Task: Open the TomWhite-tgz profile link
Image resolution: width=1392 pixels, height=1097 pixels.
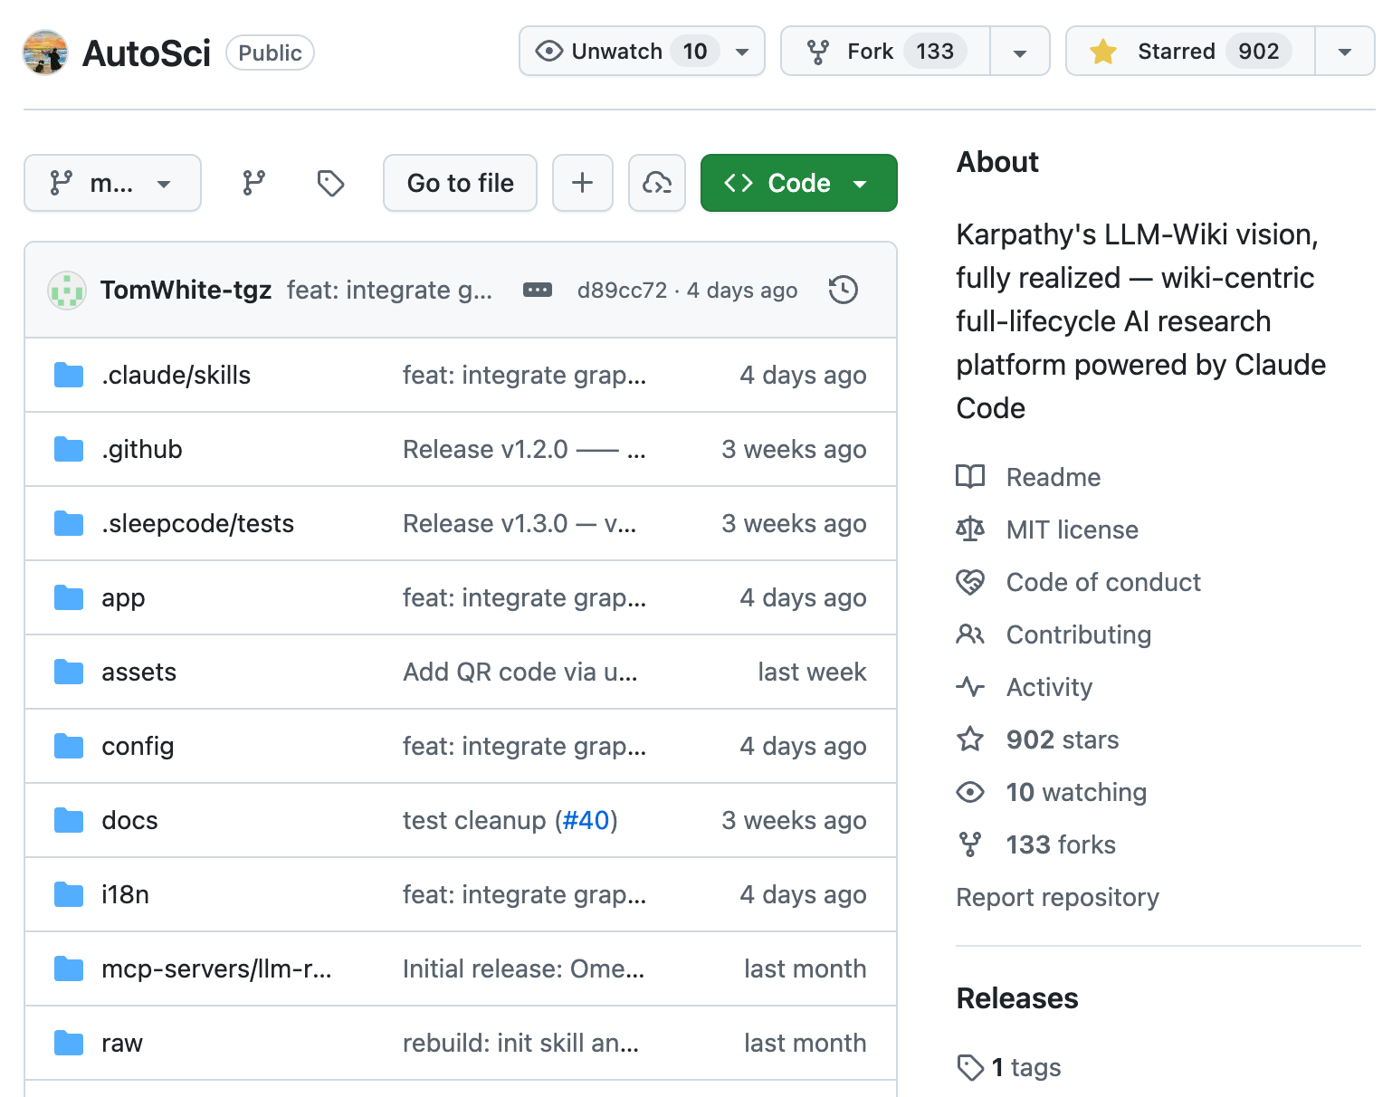Action: pos(186,290)
